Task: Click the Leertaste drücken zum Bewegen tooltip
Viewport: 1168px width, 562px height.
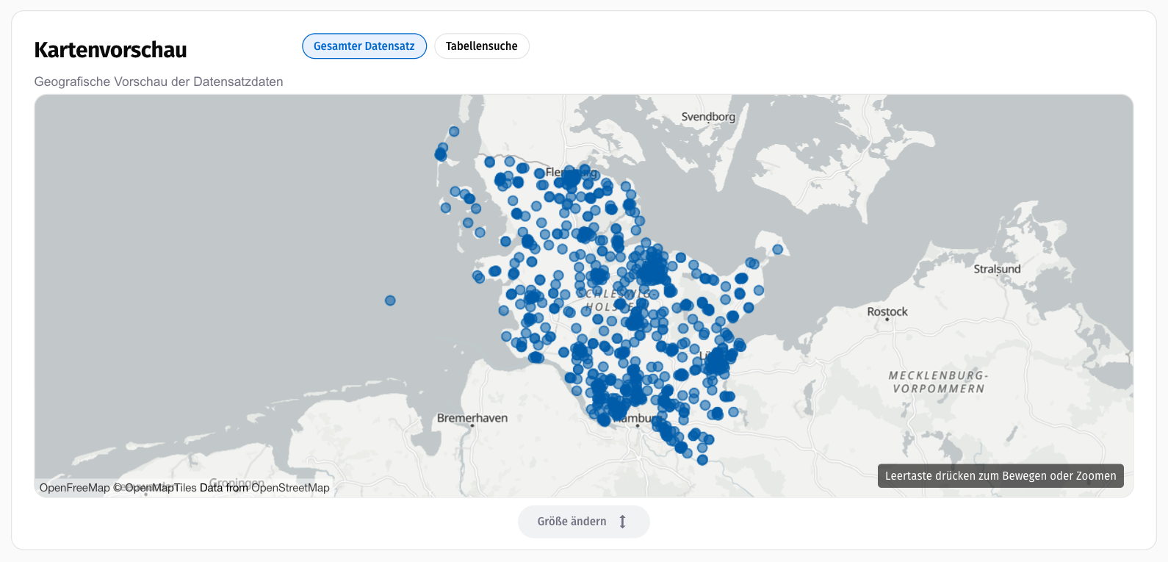Action: 1001,476
